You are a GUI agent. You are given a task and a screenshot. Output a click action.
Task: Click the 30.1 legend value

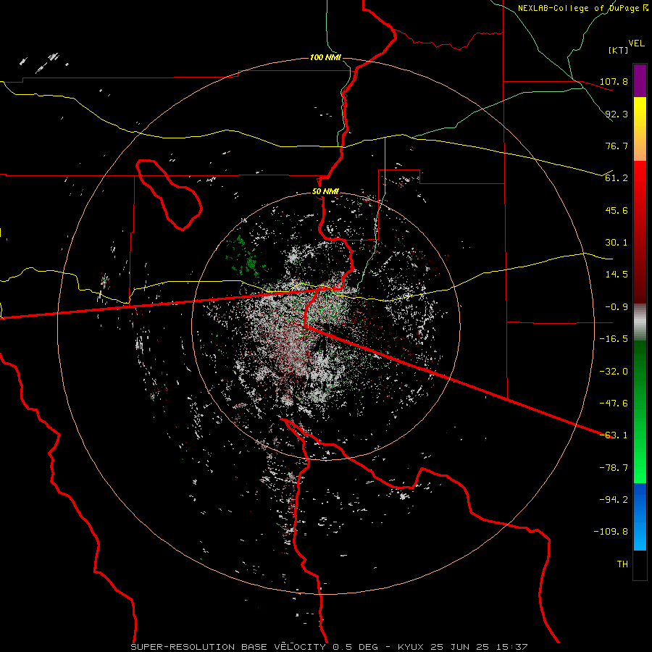coord(617,243)
